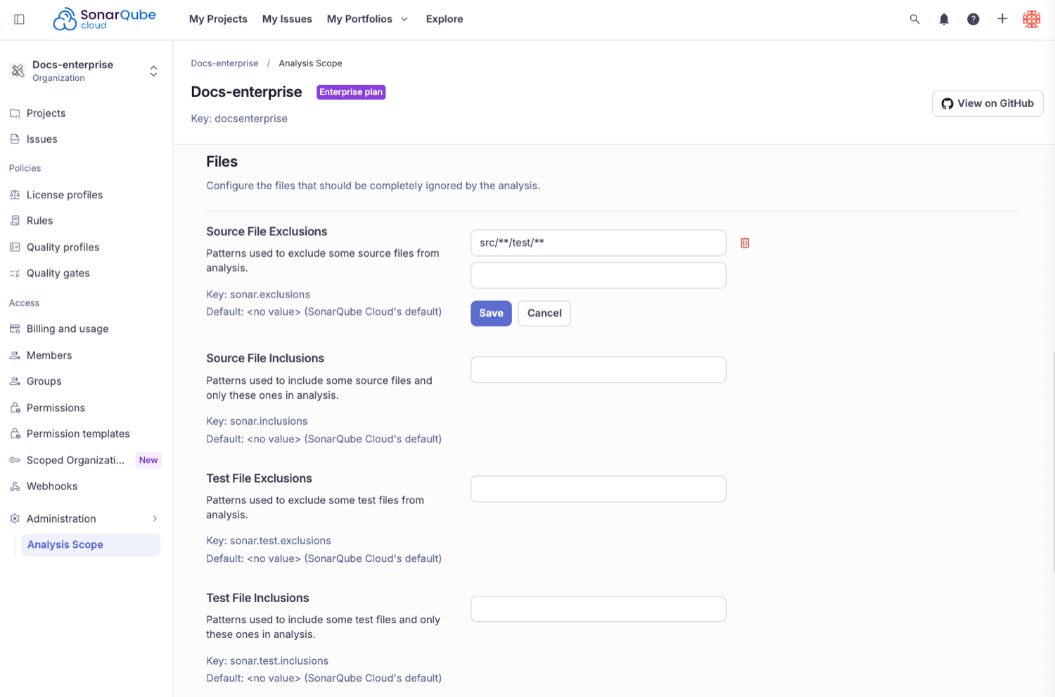The height and width of the screenshot is (697, 1055).
Task: Open the user avatar menu
Action: [x=1032, y=19]
